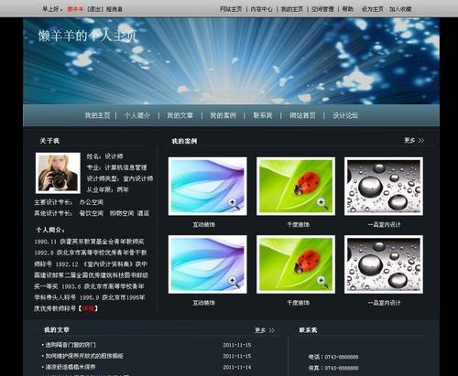This screenshot has width=458, height=376.
Task: Open 短消息 in the top header
Action: click(x=114, y=9)
